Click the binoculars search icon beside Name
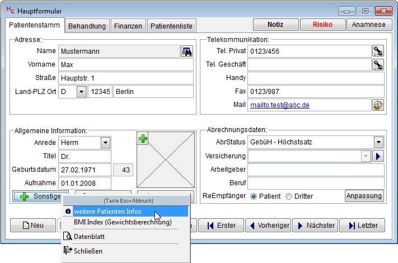This screenshot has height=263, width=398. point(186,51)
